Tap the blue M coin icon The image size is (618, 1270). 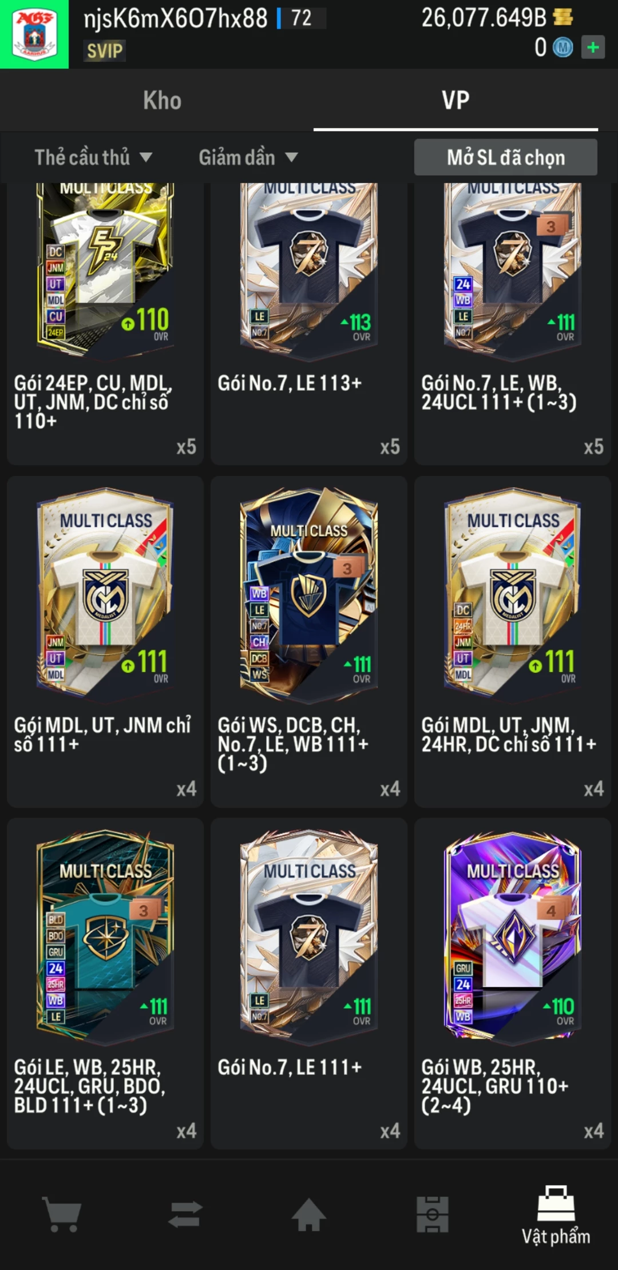[x=562, y=47]
